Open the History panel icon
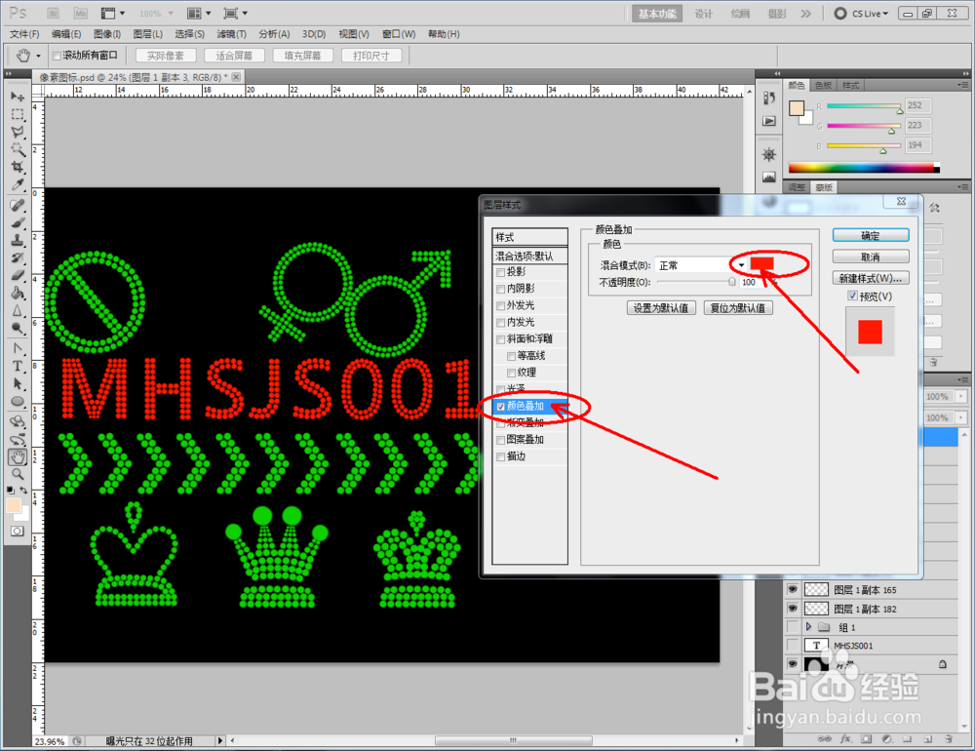The height and width of the screenshot is (751, 975). pos(769,99)
